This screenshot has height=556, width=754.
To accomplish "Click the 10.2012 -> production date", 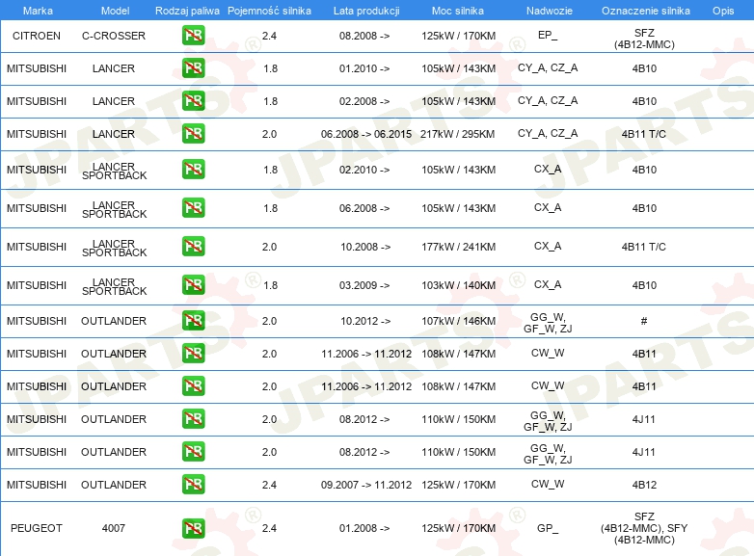I will coord(365,321).
